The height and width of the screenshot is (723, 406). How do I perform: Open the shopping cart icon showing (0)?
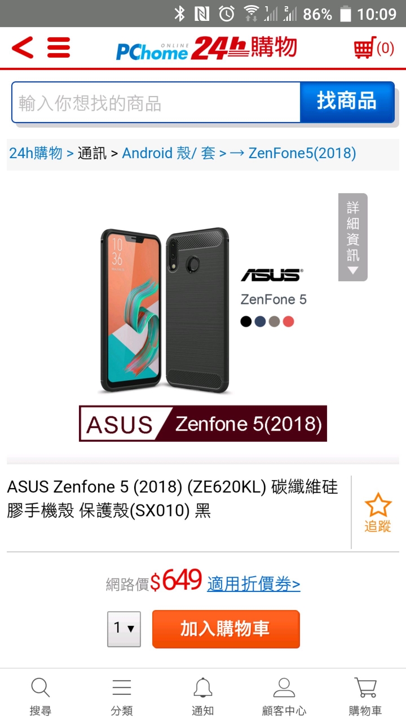[x=374, y=48]
